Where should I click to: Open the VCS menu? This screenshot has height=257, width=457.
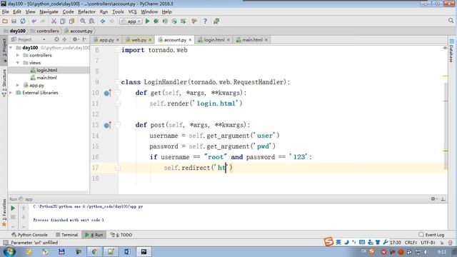point(132,11)
